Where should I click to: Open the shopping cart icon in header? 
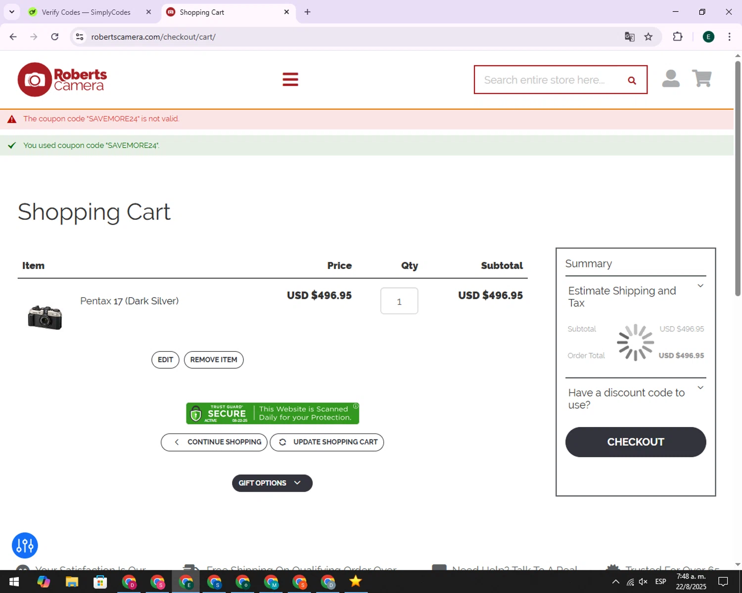click(701, 79)
